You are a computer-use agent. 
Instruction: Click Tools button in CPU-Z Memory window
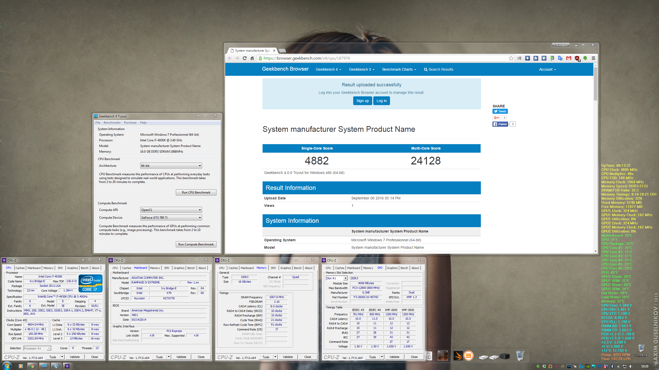coord(266,357)
